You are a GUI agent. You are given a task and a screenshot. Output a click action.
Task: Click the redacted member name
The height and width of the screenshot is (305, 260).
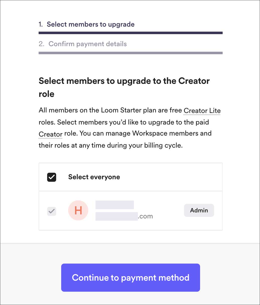(115, 205)
